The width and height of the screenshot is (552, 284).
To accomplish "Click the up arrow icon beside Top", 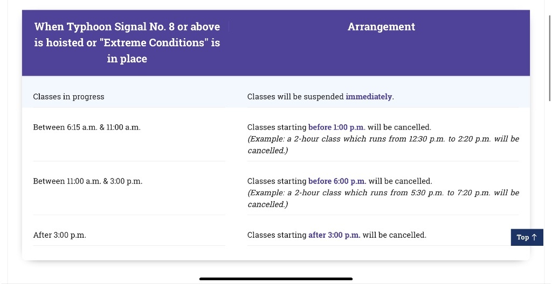I will 534,237.
